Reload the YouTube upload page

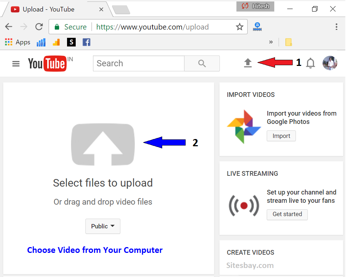coord(39,27)
